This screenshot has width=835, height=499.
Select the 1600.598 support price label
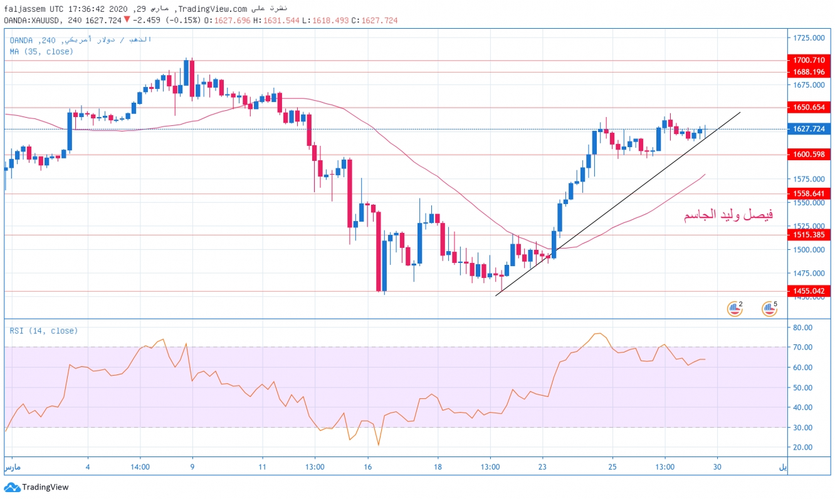tap(809, 154)
